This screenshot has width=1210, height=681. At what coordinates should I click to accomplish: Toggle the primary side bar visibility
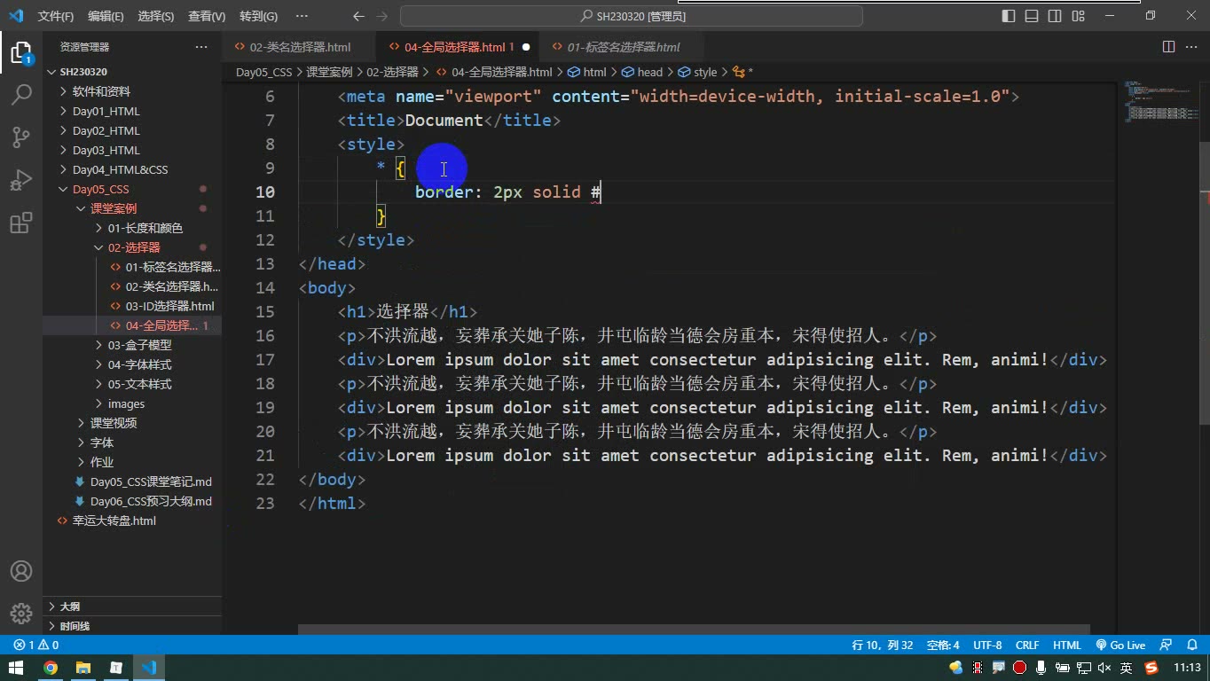[x=1009, y=16]
